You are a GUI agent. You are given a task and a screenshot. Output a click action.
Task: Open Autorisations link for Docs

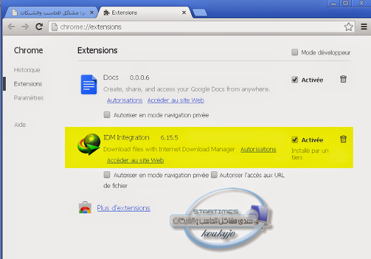click(x=125, y=100)
